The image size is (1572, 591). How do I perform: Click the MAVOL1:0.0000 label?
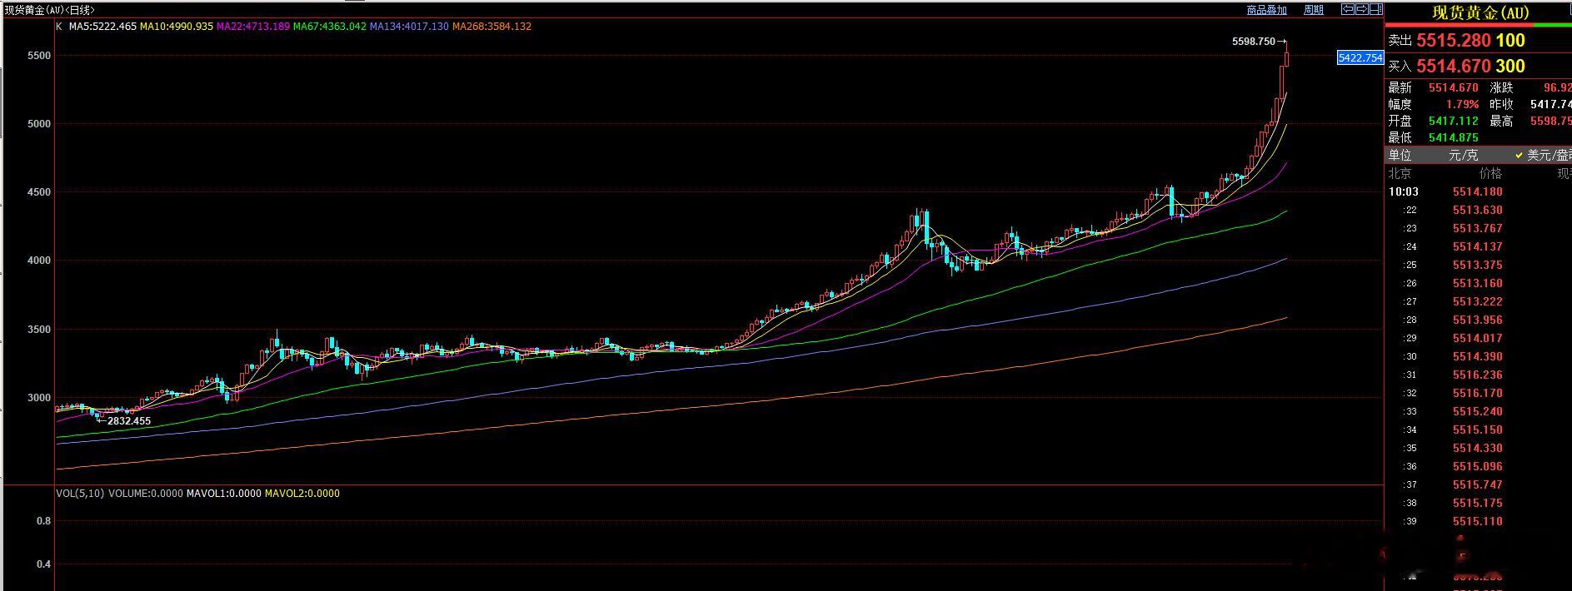[223, 494]
